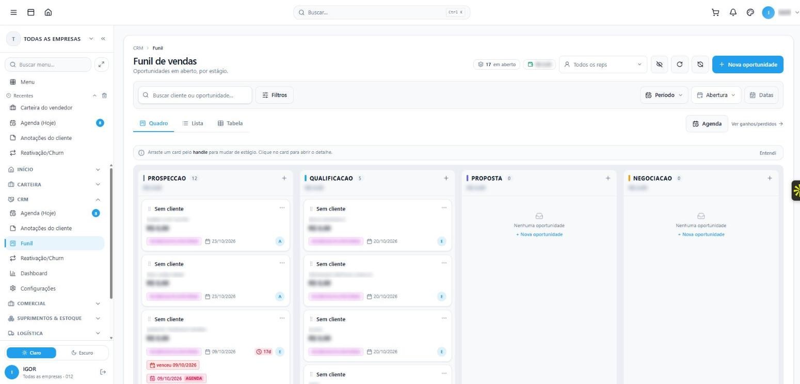
Task: Open the notifications bell
Action: point(733,12)
